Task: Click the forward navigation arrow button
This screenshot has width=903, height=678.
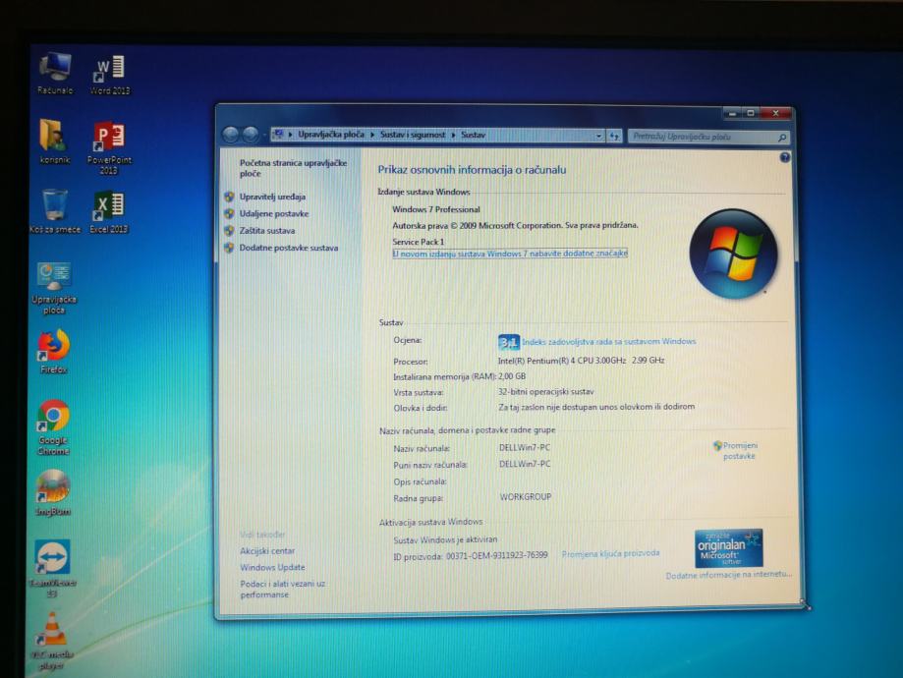Action: (250, 135)
